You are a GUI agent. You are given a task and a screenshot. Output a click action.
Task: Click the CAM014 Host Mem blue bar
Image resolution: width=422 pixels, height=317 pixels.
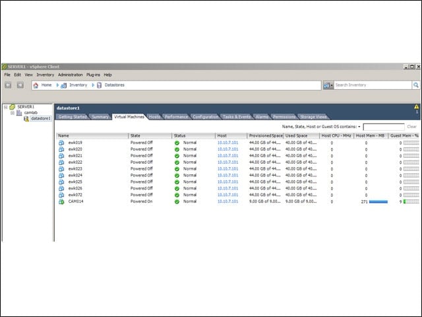point(378,201)
